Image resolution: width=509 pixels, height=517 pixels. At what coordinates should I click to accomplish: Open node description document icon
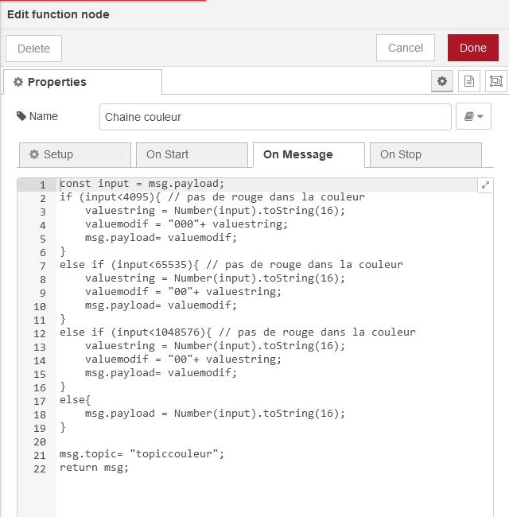pyautogui.click(x=468, y=81)
